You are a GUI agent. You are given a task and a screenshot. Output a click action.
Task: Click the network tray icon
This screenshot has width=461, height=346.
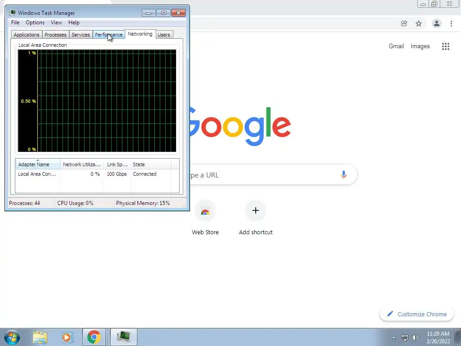[x=405, y=337]
